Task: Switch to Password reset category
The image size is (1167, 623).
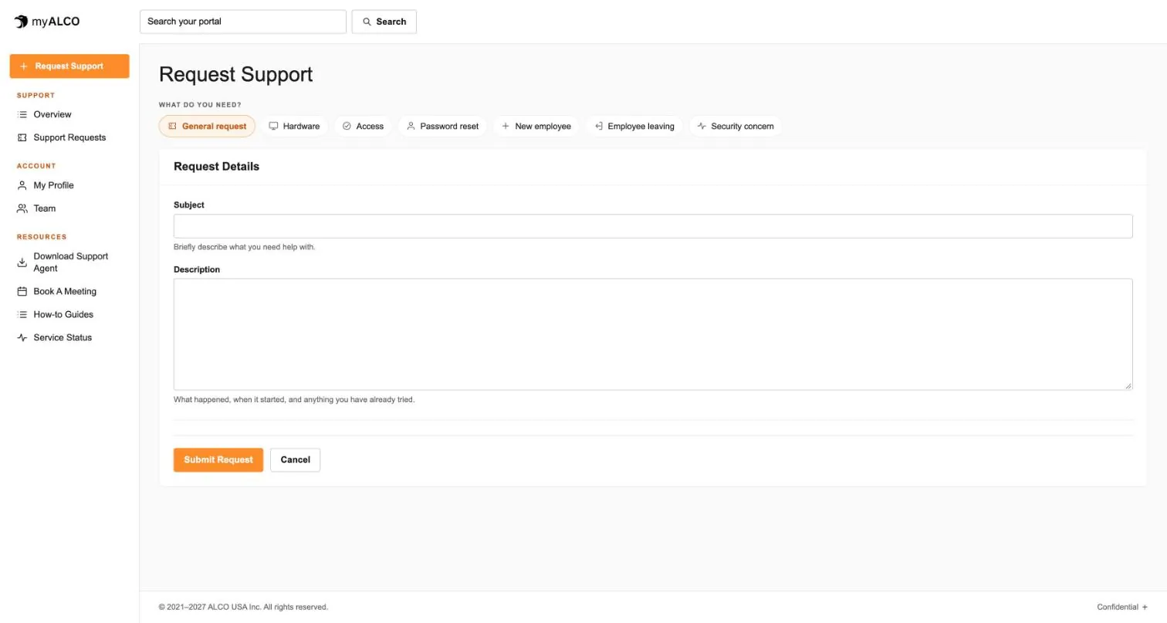Action: click(x=442, y=126)
